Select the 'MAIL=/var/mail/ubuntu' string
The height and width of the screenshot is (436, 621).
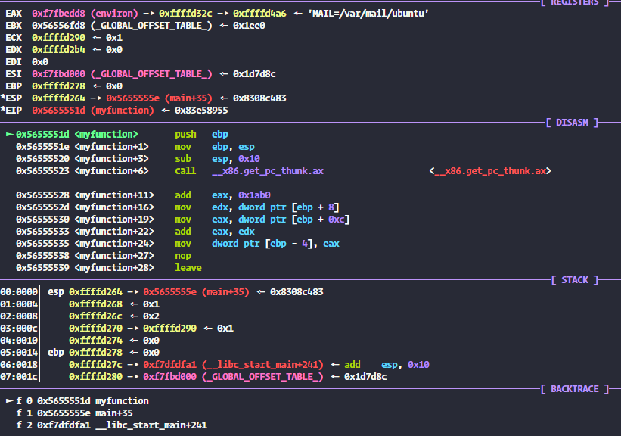coord(368,14)
